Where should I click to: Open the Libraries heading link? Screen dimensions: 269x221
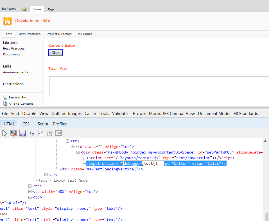11,42
